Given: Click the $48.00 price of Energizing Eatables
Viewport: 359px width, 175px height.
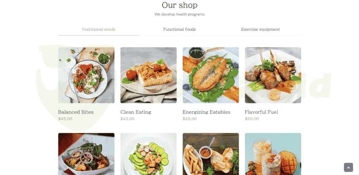Looking at the screenshot, I should (190, 119).
